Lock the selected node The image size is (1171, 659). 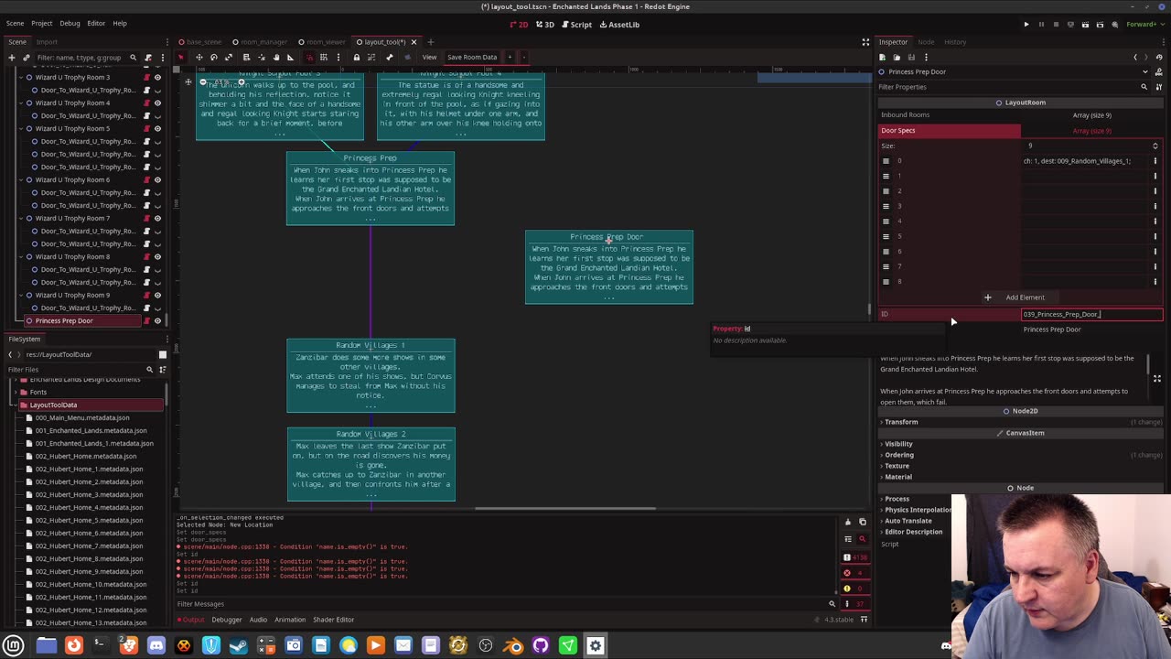click(357, 57)
